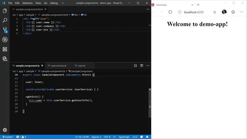Click the 'Welcome to demo-app!' heading
The height and width of the screenshot is (139, 247).
point(197,24)
